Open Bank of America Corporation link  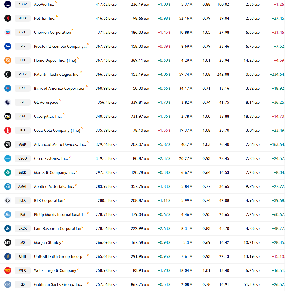(x=59, y=88)
